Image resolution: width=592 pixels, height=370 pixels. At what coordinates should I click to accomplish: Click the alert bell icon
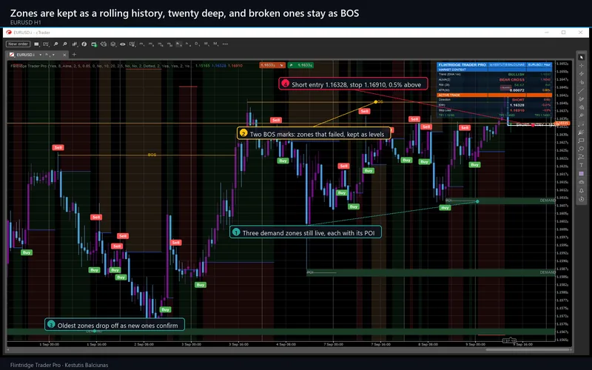tap(582, 191)
